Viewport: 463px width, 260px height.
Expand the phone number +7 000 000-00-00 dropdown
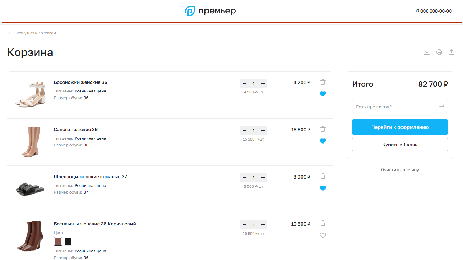point(435,11)
